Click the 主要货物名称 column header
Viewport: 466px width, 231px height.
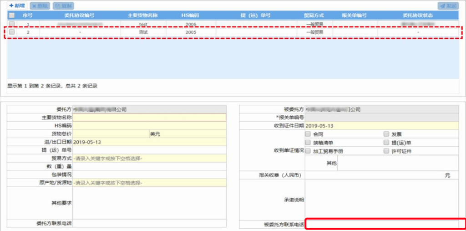(143, 15)
